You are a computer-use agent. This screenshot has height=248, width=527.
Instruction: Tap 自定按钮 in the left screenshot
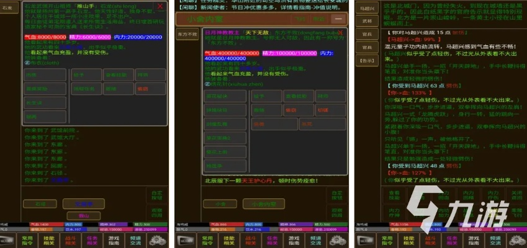click(x=156, y=196)
